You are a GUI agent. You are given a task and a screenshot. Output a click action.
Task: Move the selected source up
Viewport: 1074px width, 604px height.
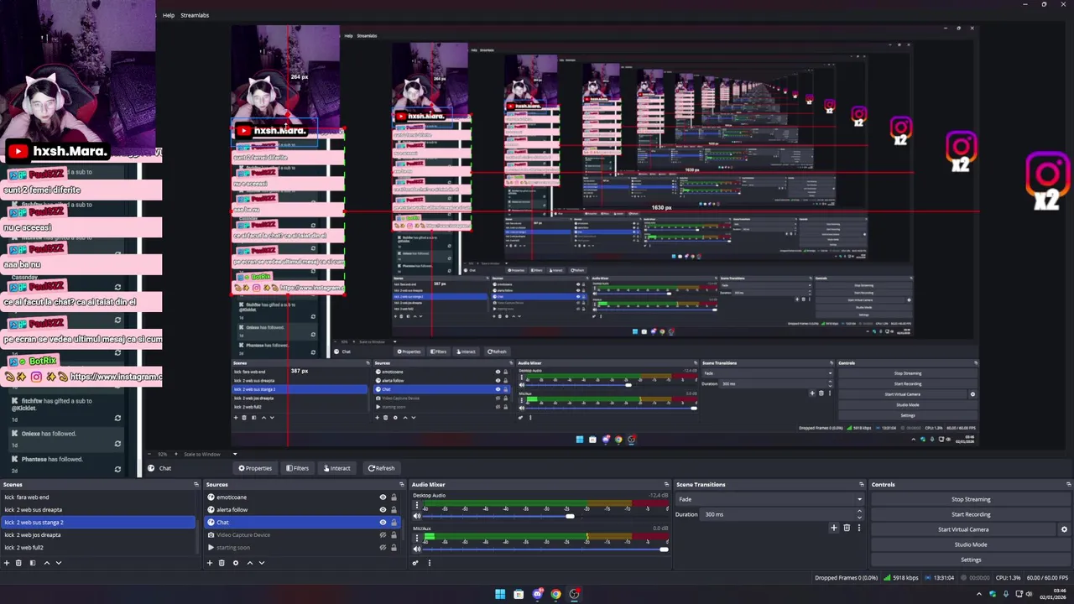click(250, 563)
